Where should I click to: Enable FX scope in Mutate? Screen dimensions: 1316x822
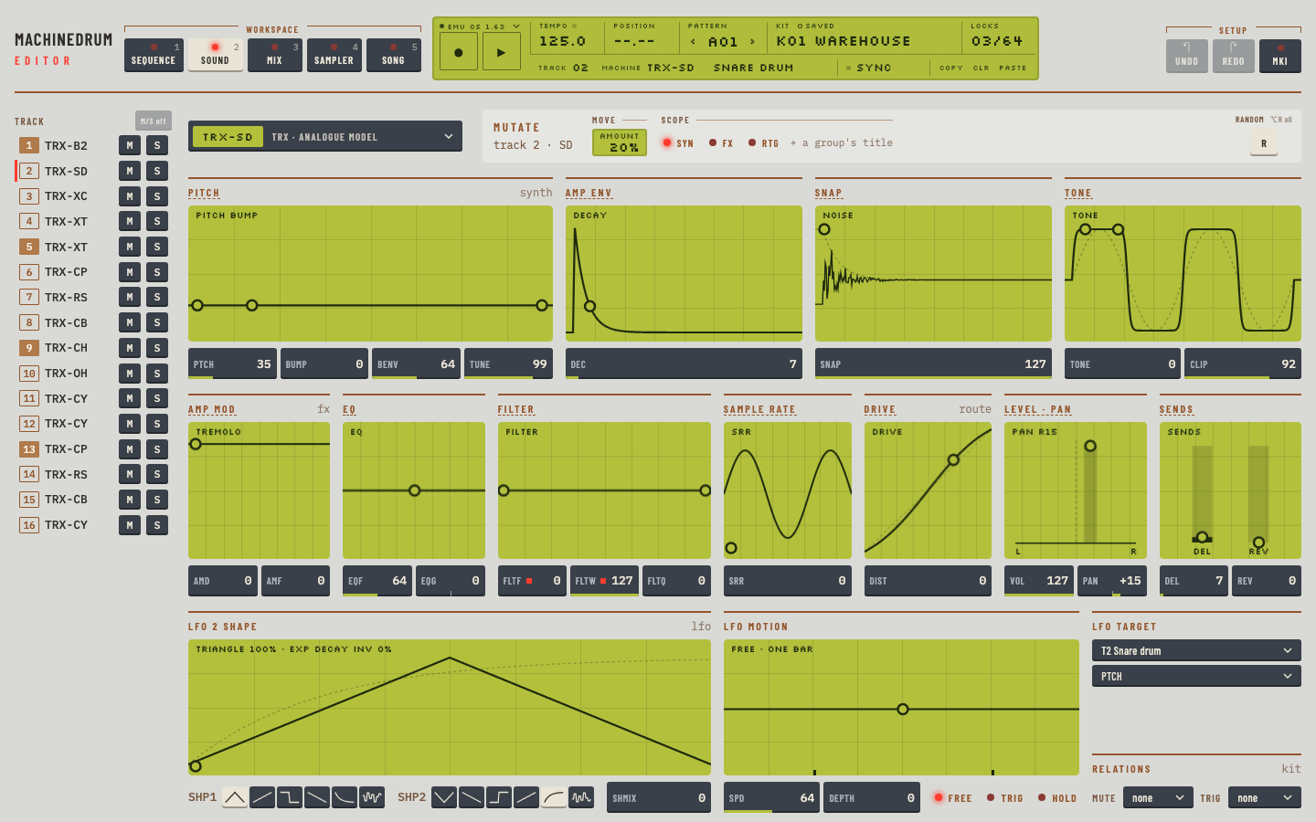pos(721,143)
